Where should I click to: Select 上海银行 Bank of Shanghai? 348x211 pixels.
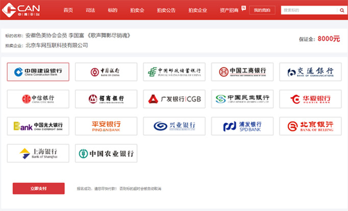pyautogui.click(x=38, y=153)
